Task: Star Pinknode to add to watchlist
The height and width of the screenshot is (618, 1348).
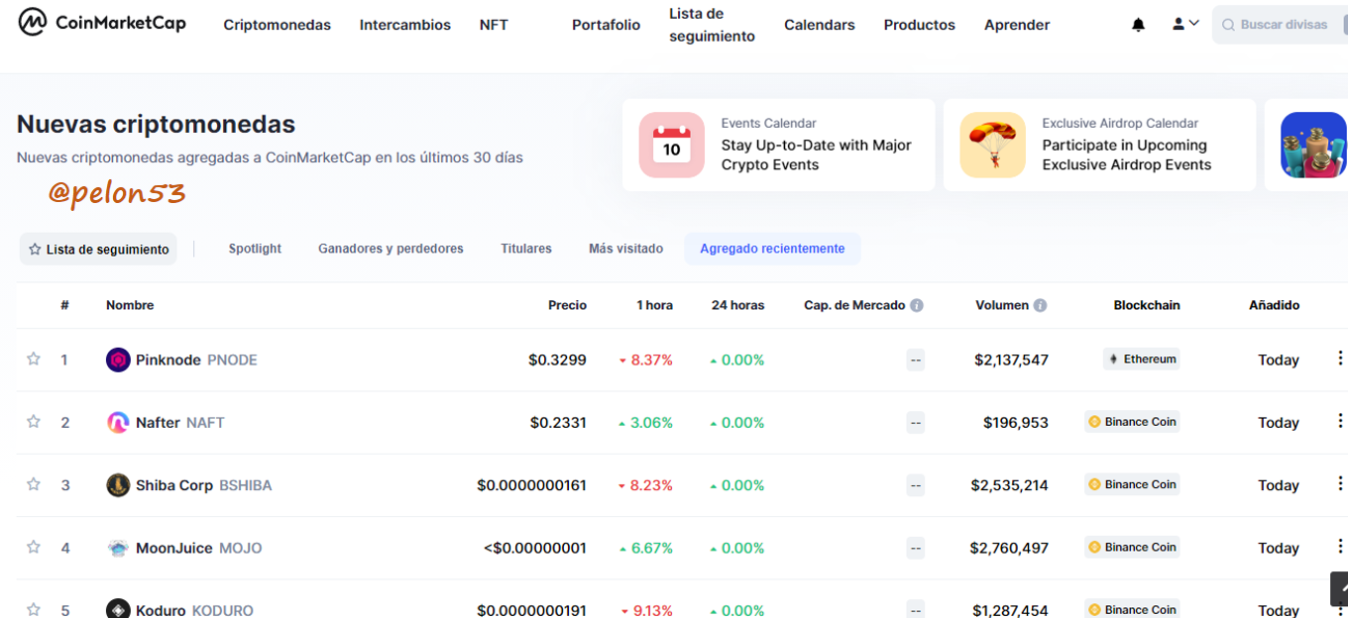Action: click(34, 359)
